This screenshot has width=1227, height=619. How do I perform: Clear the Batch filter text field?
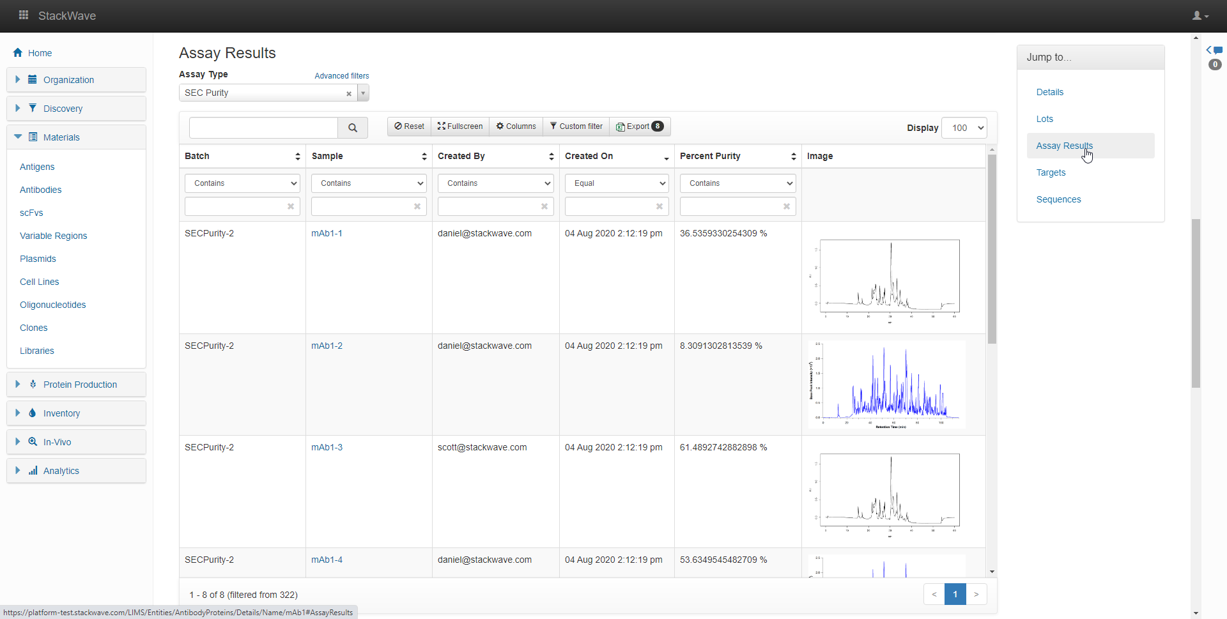click(291, 206)
